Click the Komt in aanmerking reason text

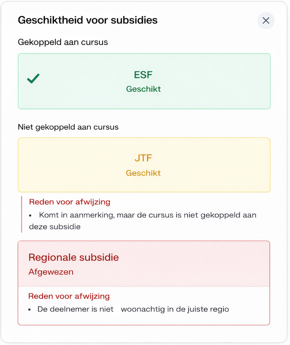point(143,220)
